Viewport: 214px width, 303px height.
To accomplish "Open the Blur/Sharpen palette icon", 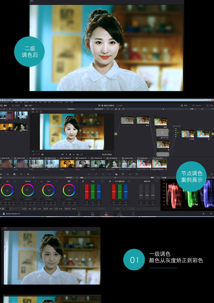I will [116, 174].
